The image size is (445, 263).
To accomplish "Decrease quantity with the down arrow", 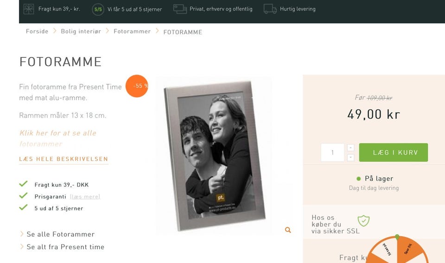I will tap(350, 157).
